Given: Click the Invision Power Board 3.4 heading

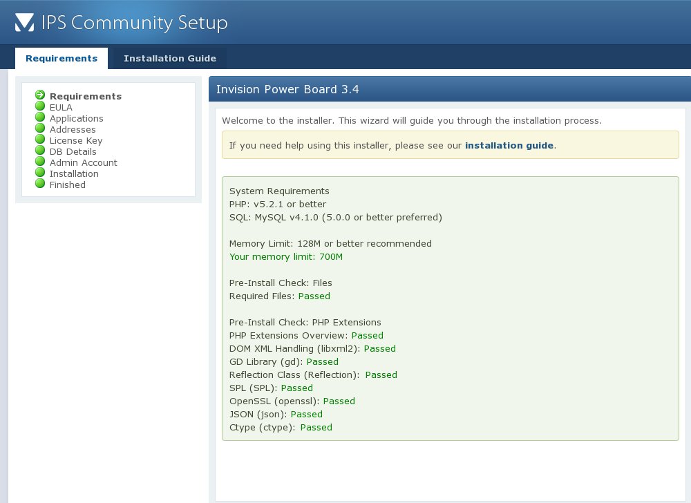Looking at the screenshot, I should tap(287, 89).
